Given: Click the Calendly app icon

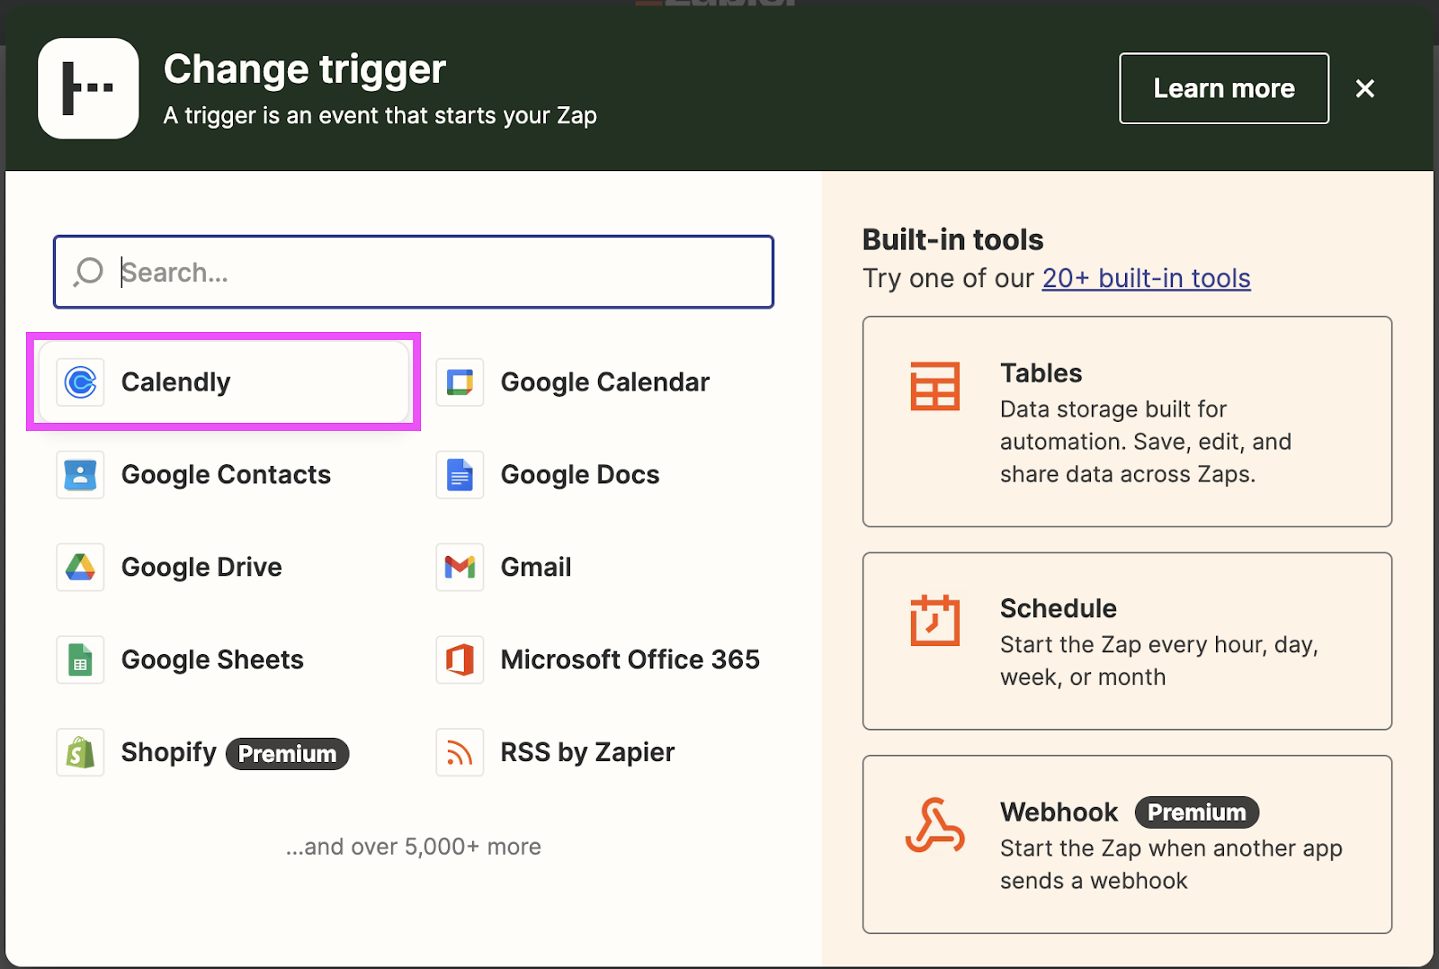Looking at the screenshot, I should tap(80, 382).
